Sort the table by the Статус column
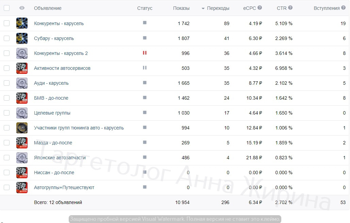Viewport: 350px width, 223px height. (x=145, y=8)
